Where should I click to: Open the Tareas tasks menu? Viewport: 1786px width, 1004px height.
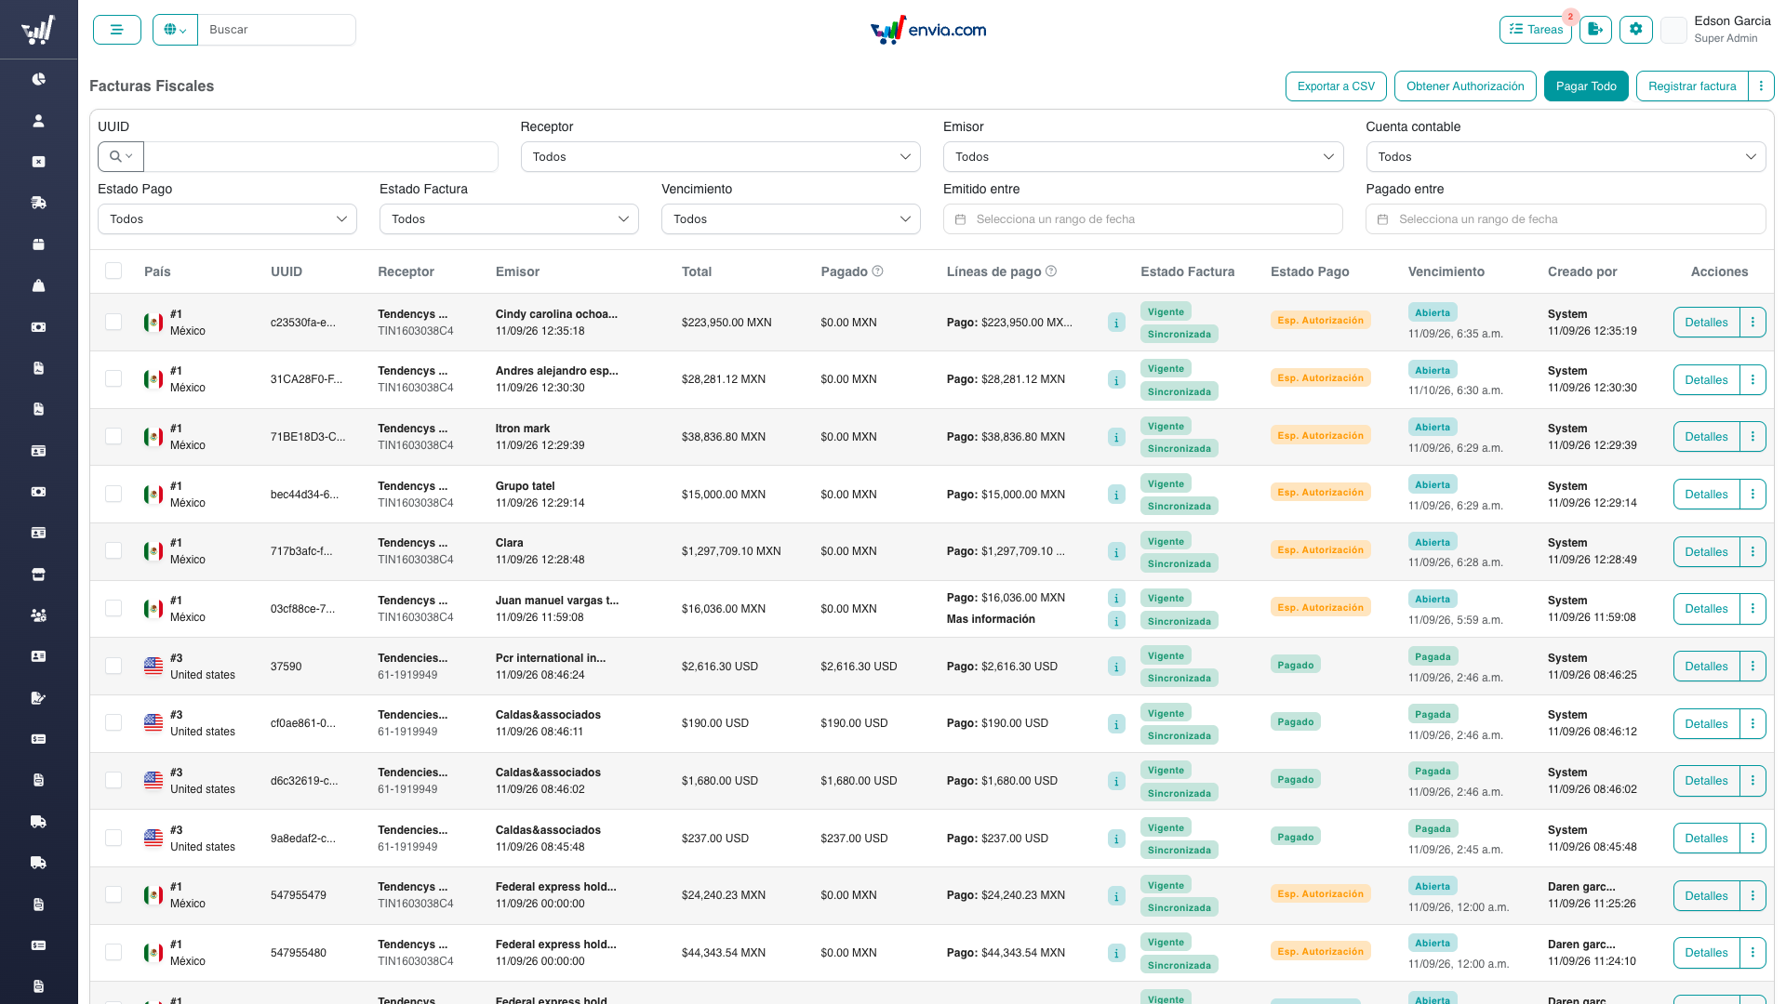click(x=1536, y=30)
